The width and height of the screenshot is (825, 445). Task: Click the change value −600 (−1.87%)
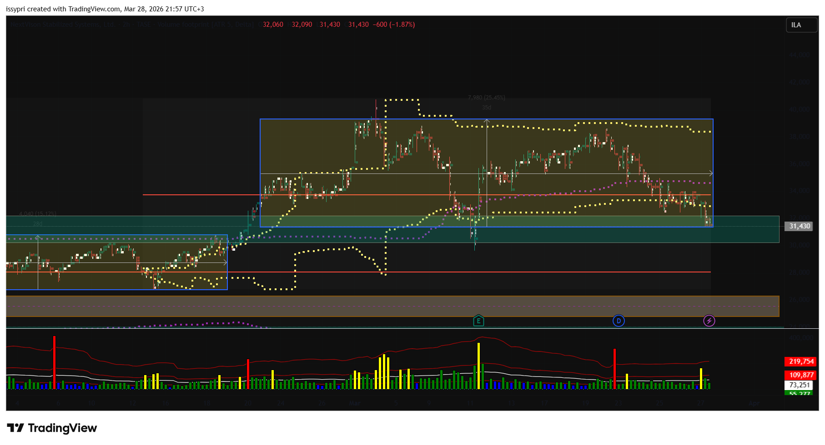394,25
